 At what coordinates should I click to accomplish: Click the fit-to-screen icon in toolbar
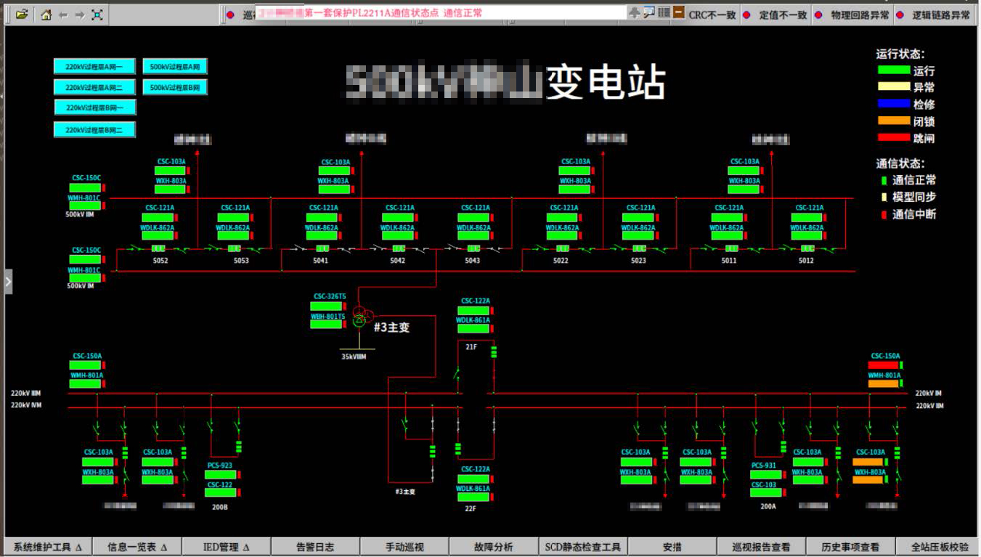coord(97,15)
